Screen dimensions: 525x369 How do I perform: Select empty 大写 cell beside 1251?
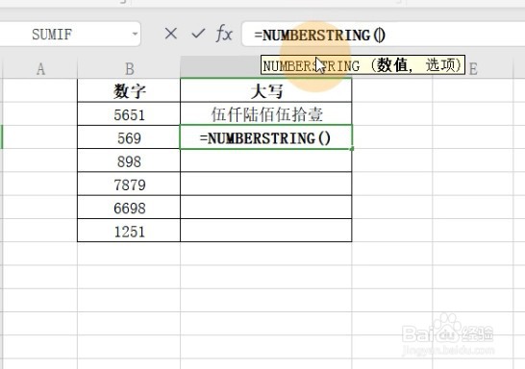266,231
